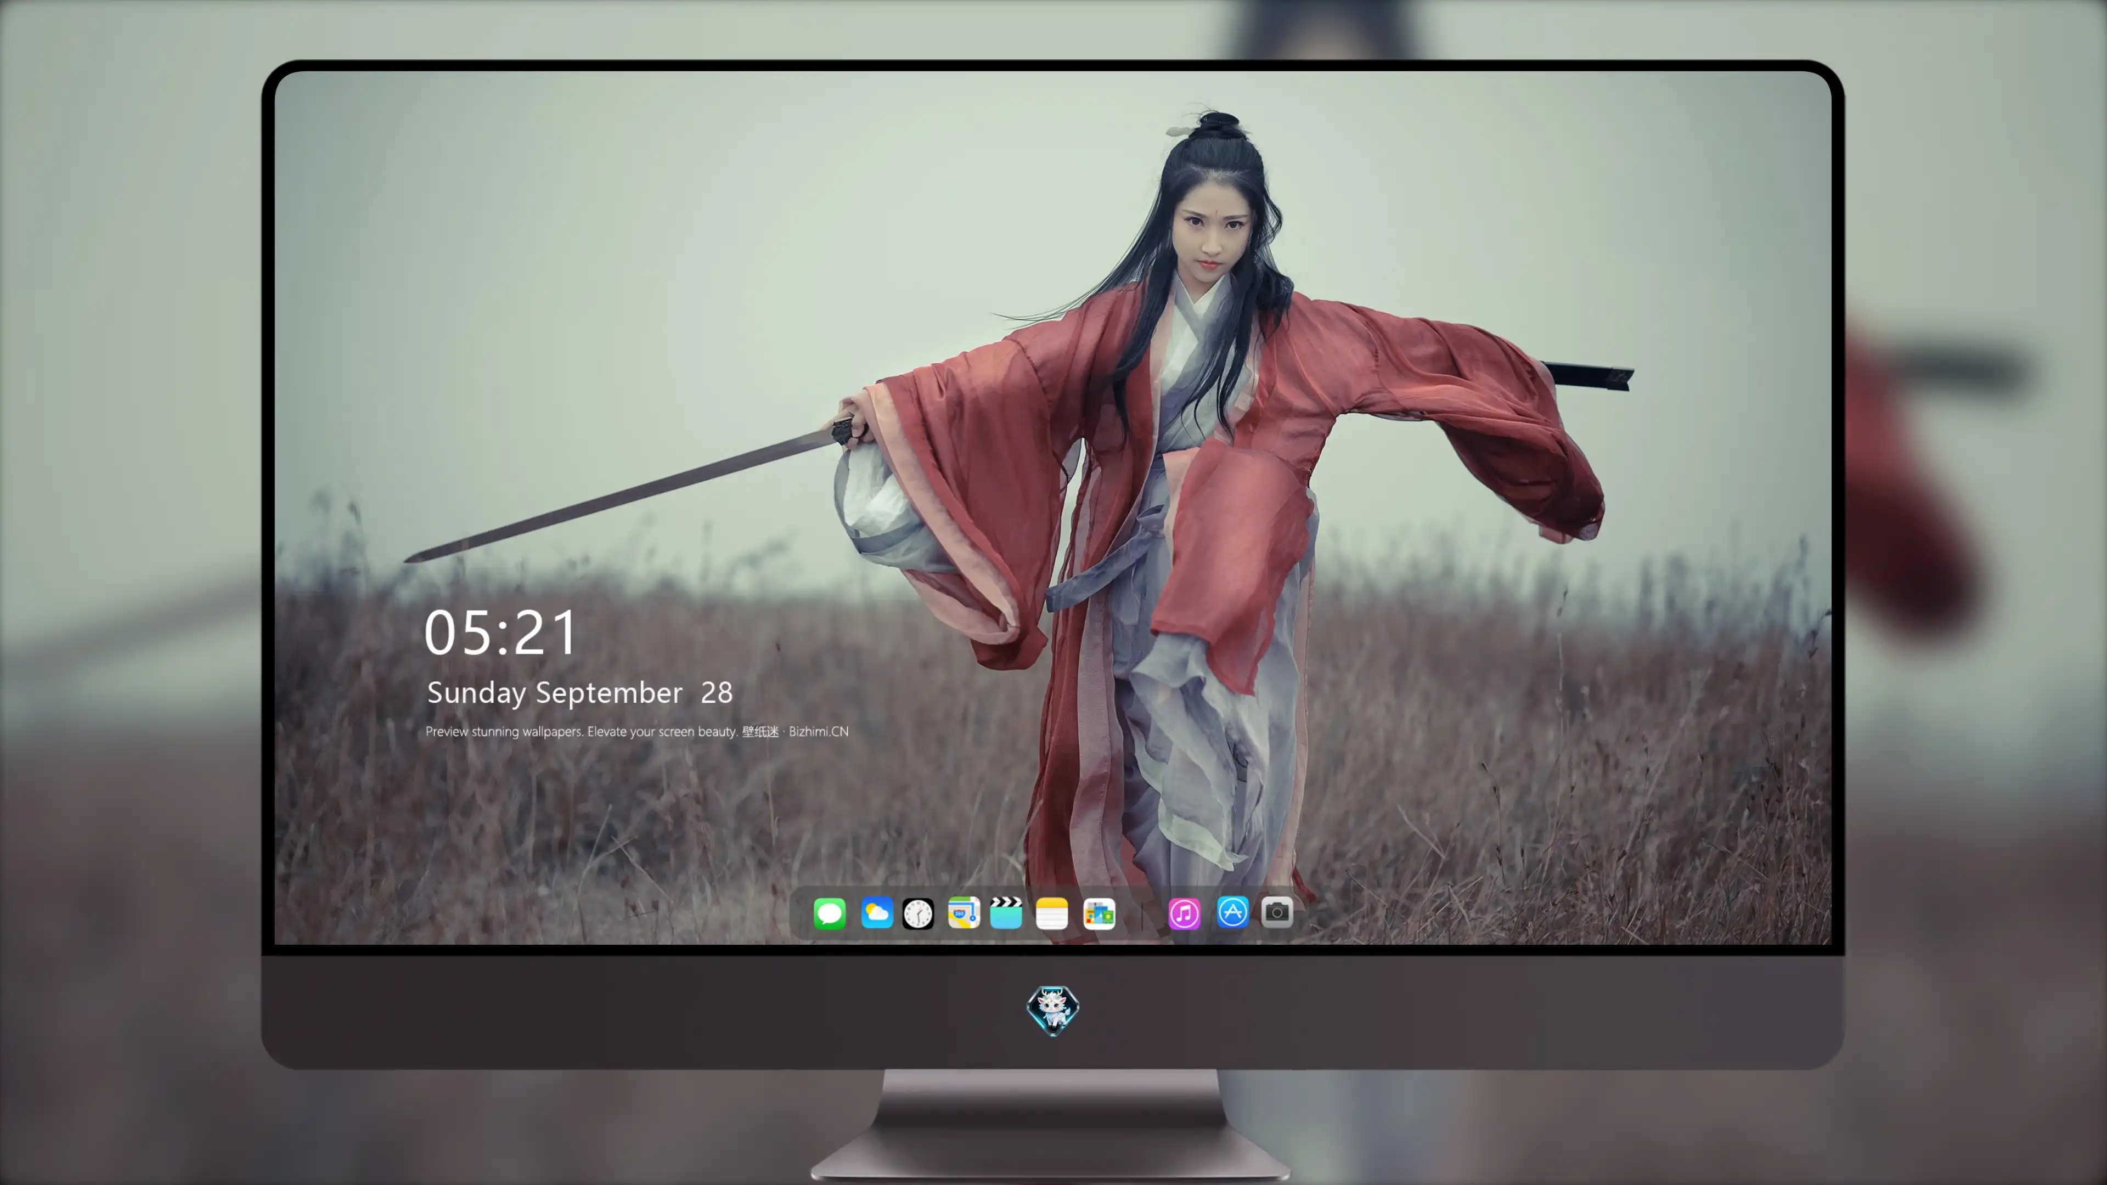This screenshot has height=1185, width=2107.
Task: Open the Weather app in the dock
Action: (877, 913)
